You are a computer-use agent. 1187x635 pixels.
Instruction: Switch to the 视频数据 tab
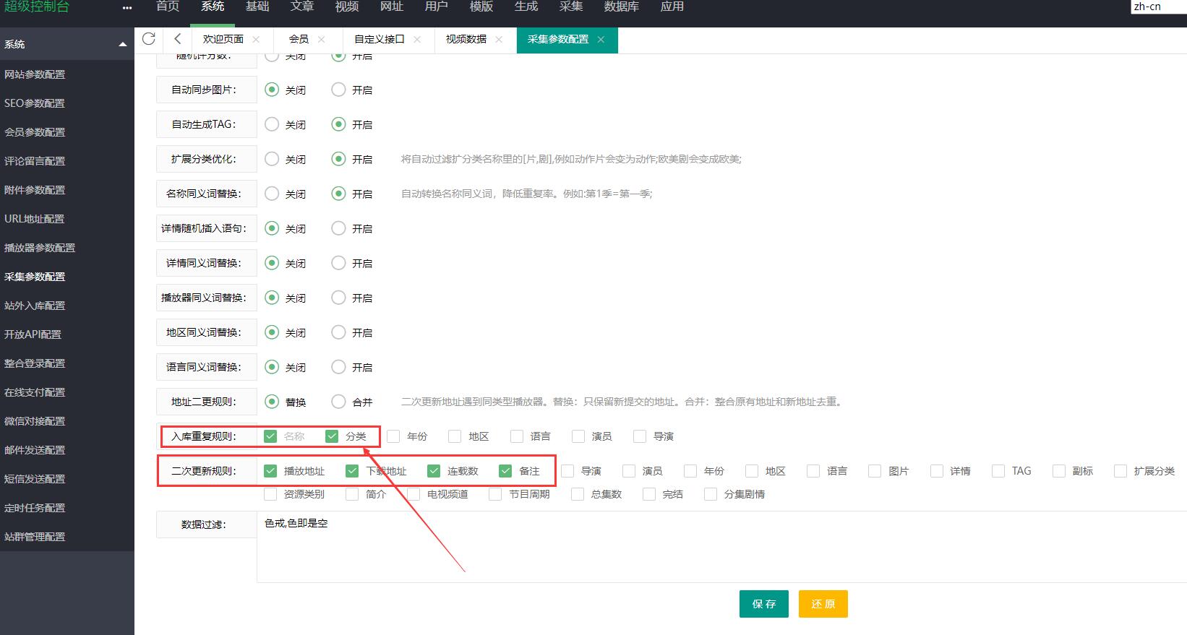point(466,39)
